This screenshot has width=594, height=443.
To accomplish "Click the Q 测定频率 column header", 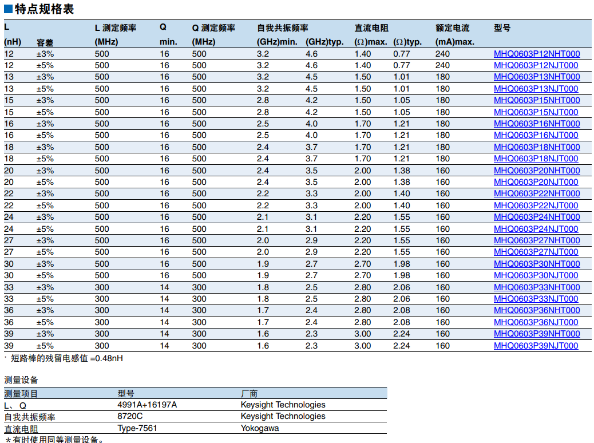I will 213,27.
